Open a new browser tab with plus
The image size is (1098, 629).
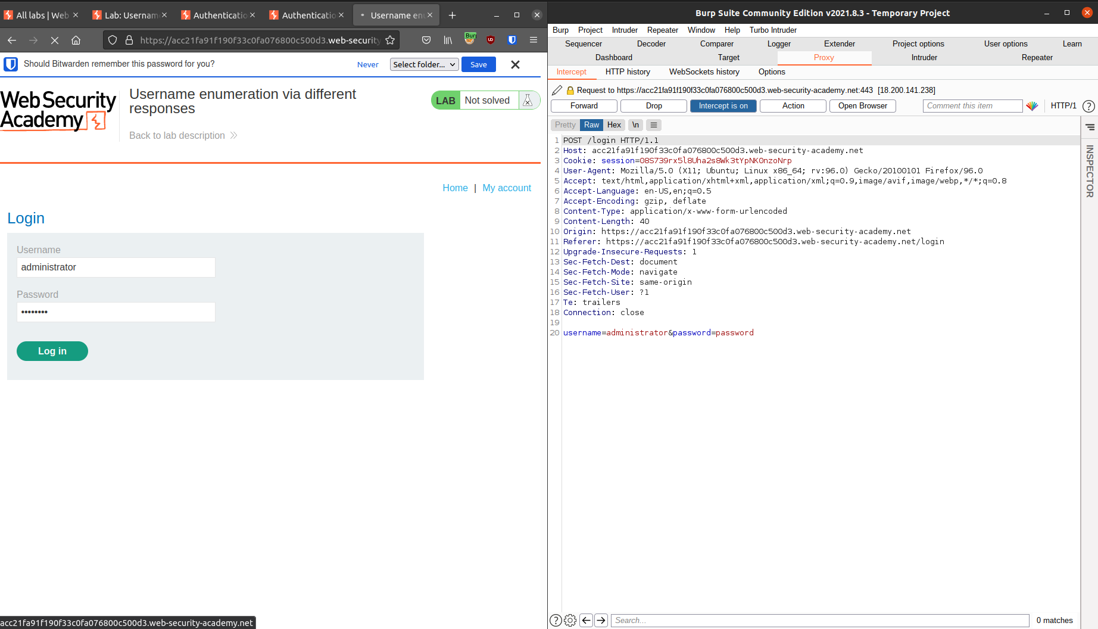pyautogui.click(x=452, y=15)
